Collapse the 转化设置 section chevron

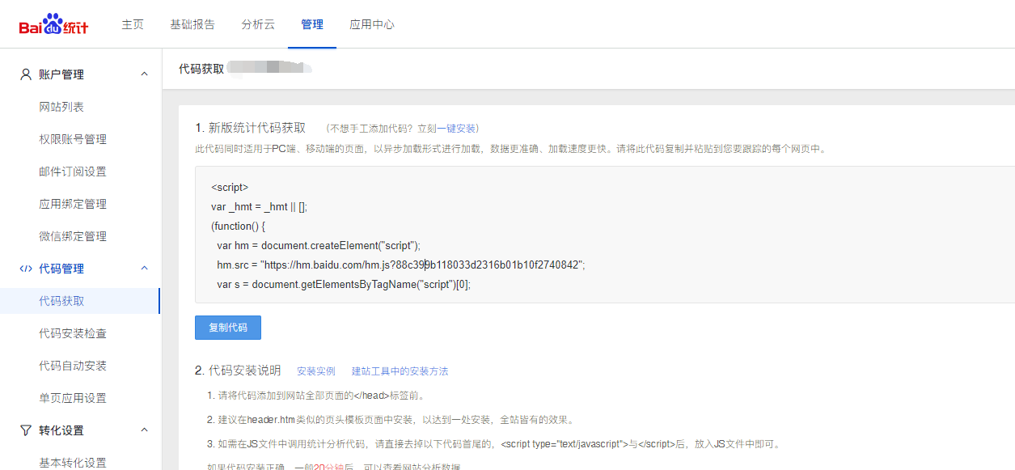coord(145,430)
